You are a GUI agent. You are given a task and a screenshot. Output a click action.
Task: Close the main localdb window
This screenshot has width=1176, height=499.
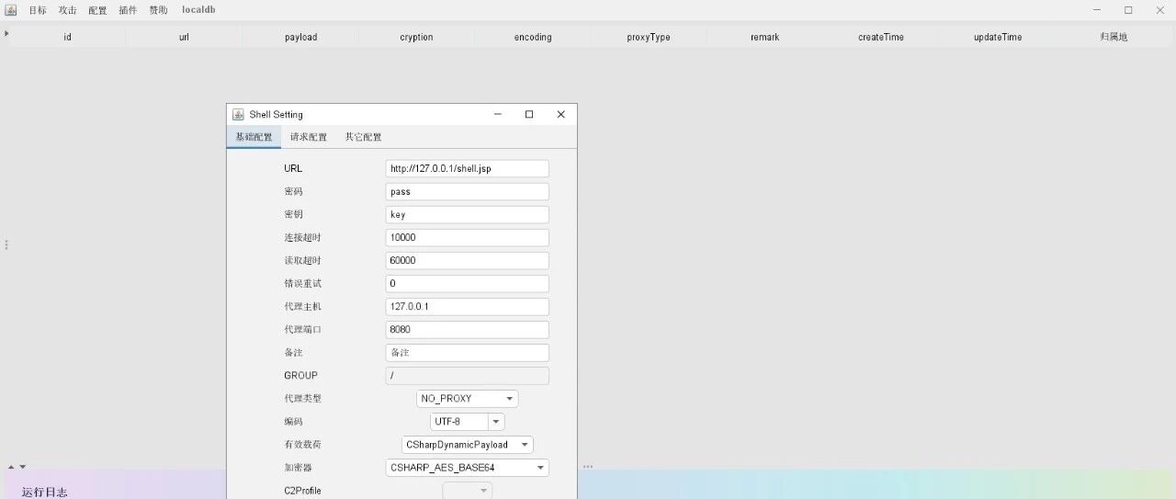tap(1159, 10)
